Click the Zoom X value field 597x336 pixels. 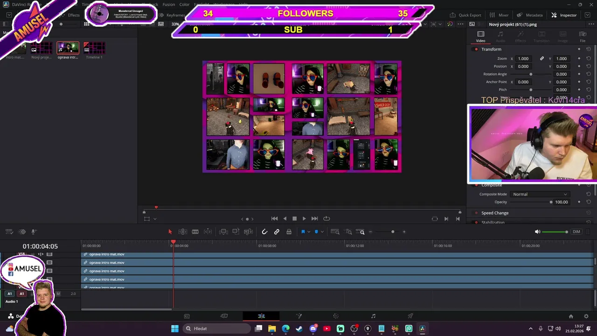[x=523, y=59]
